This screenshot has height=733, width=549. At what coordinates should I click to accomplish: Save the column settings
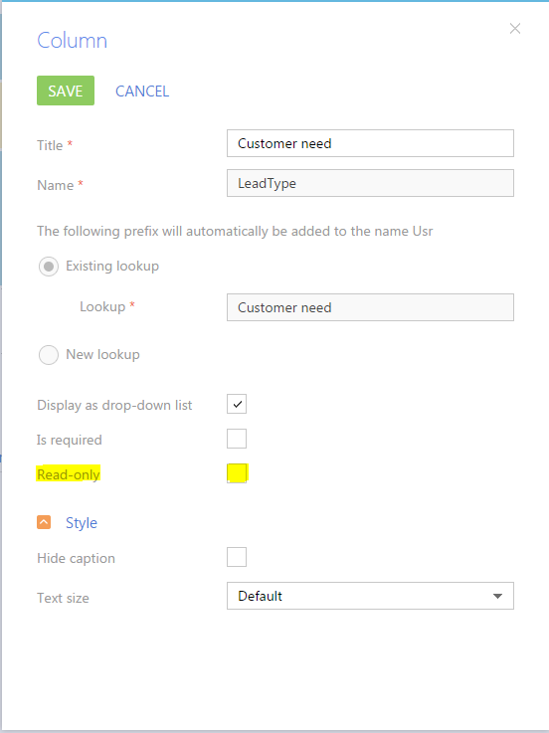click(66, 91)
